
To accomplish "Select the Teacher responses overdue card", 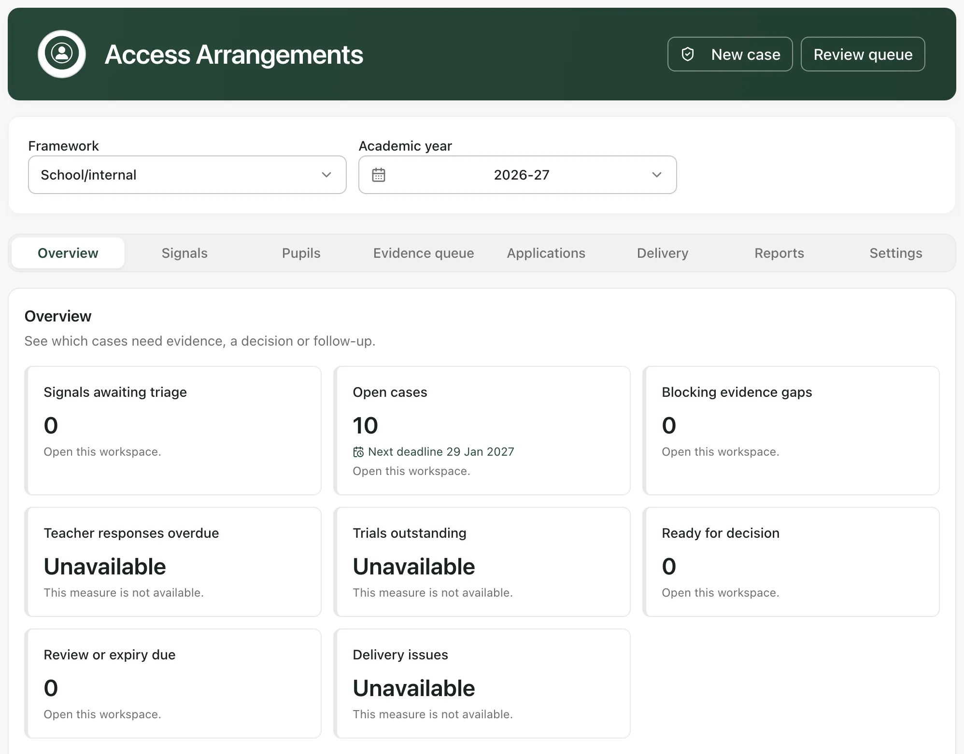I will [x=173, y=562].
